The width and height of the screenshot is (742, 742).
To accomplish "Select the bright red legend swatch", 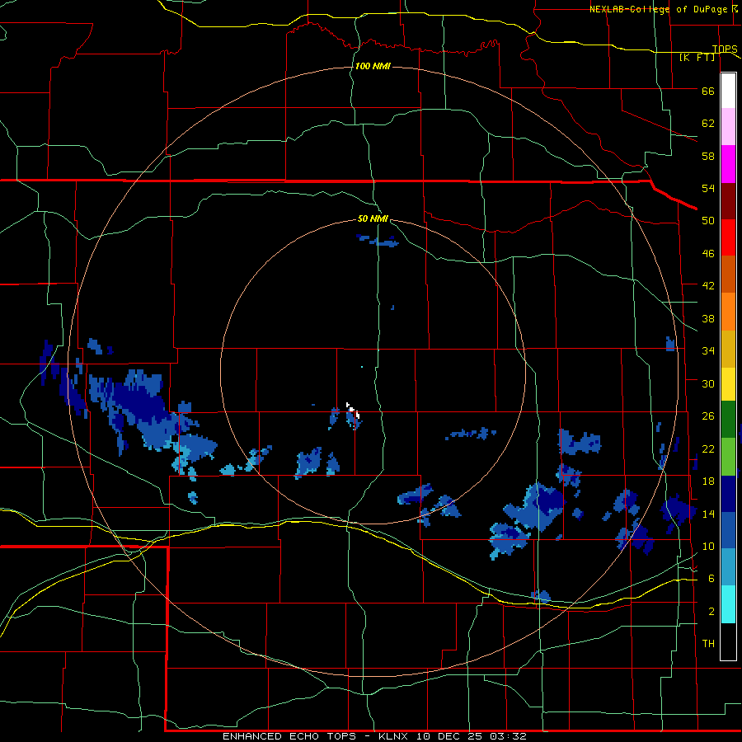I will click(728, 237).
